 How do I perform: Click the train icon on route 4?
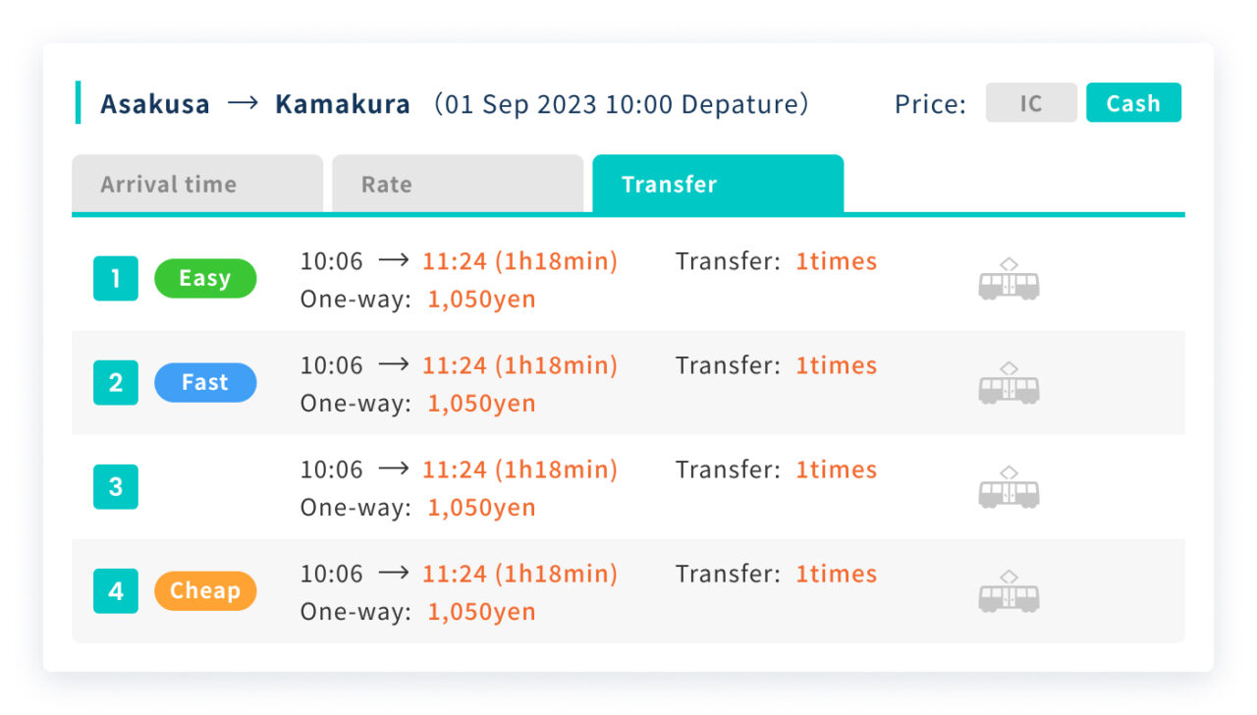tap(1009, 591)
